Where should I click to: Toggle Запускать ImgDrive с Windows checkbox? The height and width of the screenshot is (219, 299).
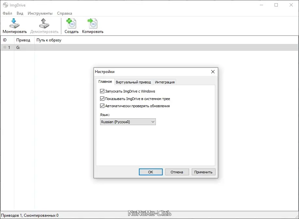click(x=102, y=91)
